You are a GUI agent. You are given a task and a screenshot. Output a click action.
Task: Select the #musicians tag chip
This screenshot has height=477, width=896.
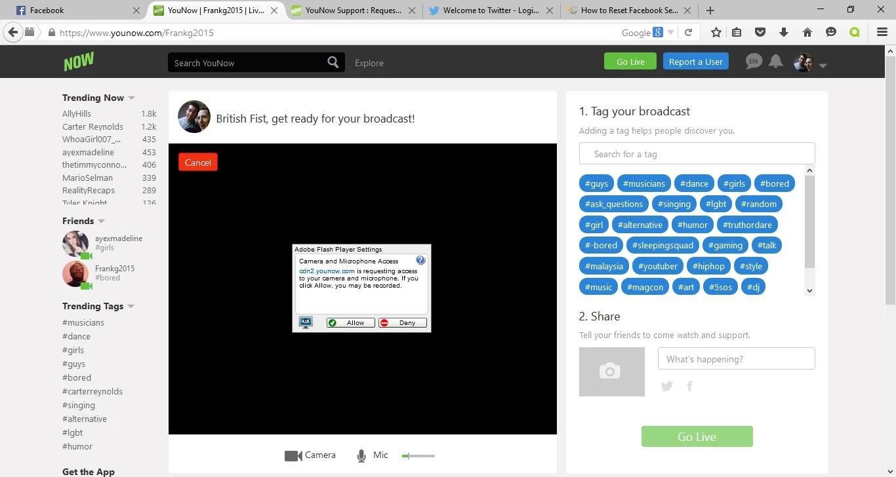point(644,183)
